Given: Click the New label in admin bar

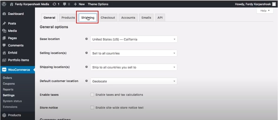Looking at the screenshot, I should click(82, 4).
